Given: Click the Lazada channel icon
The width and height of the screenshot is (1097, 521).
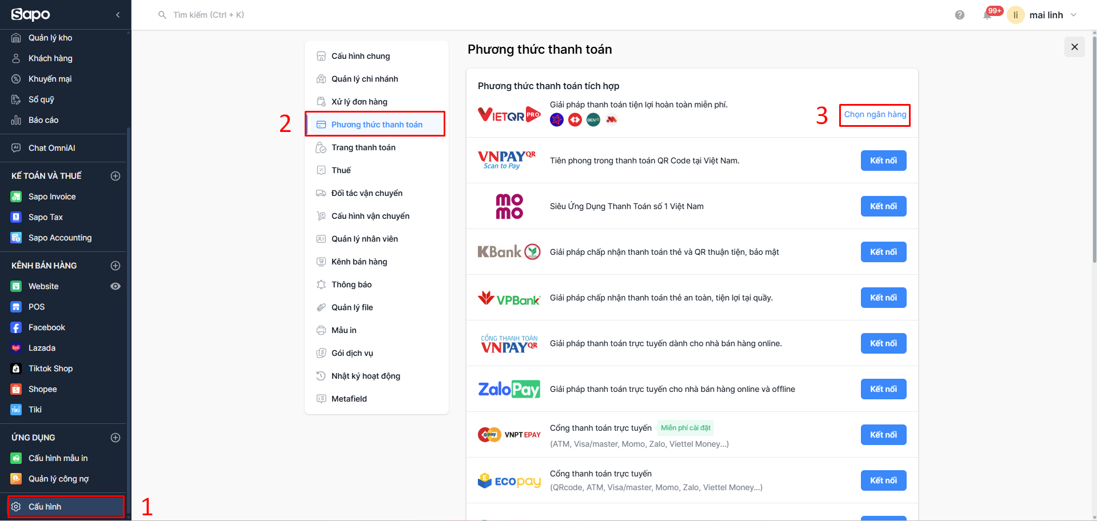Looking at the screenshot, I should 16,348.
